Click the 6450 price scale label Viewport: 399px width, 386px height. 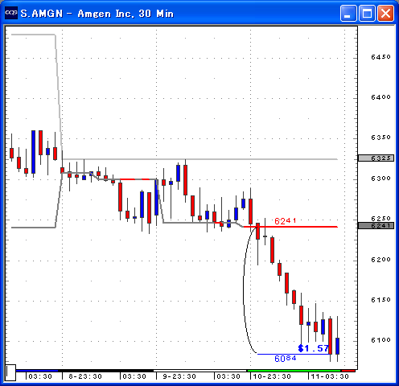[x=380, y=57]
